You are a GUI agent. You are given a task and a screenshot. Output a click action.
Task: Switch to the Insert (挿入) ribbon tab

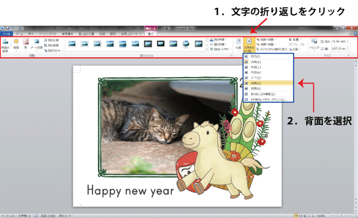(30, 34)
